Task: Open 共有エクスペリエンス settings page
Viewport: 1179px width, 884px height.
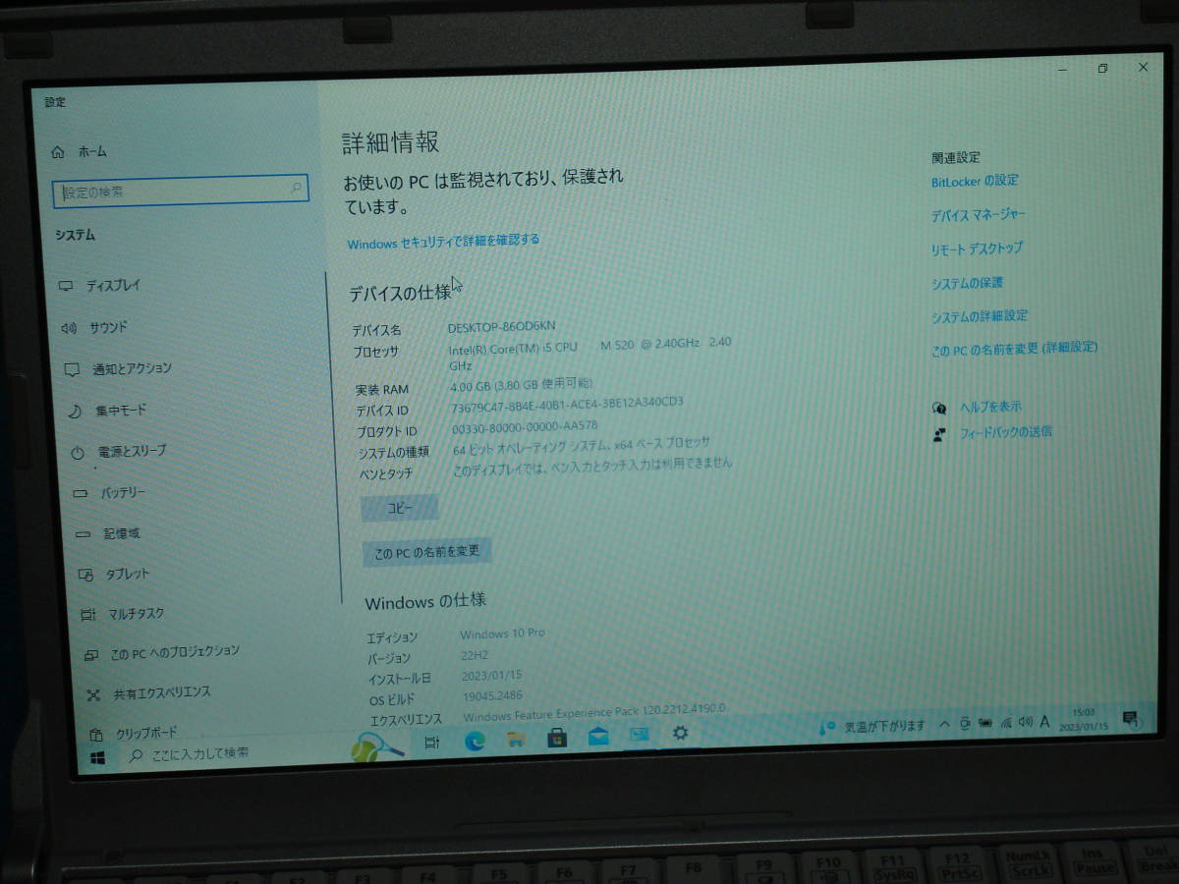Action: pos(149,693)
